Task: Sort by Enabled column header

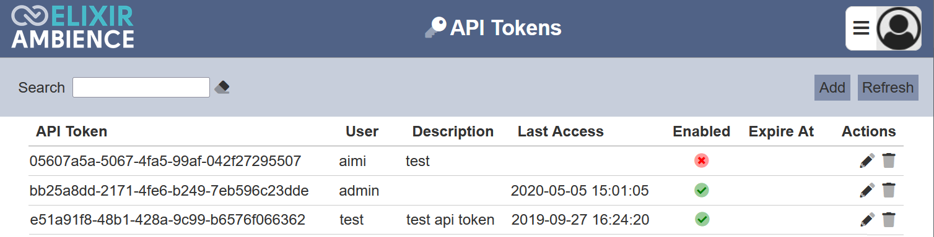Action: (702, 131)
